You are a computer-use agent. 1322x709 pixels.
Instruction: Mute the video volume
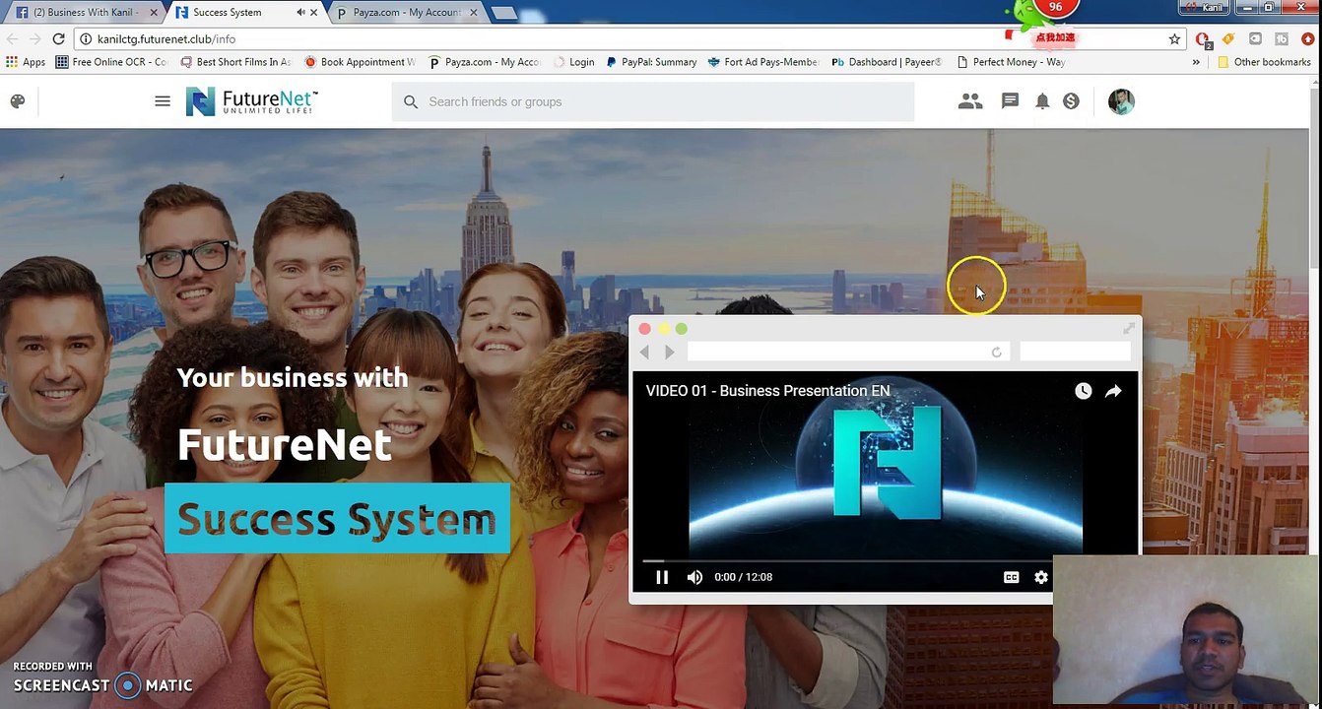pos(694,577)
